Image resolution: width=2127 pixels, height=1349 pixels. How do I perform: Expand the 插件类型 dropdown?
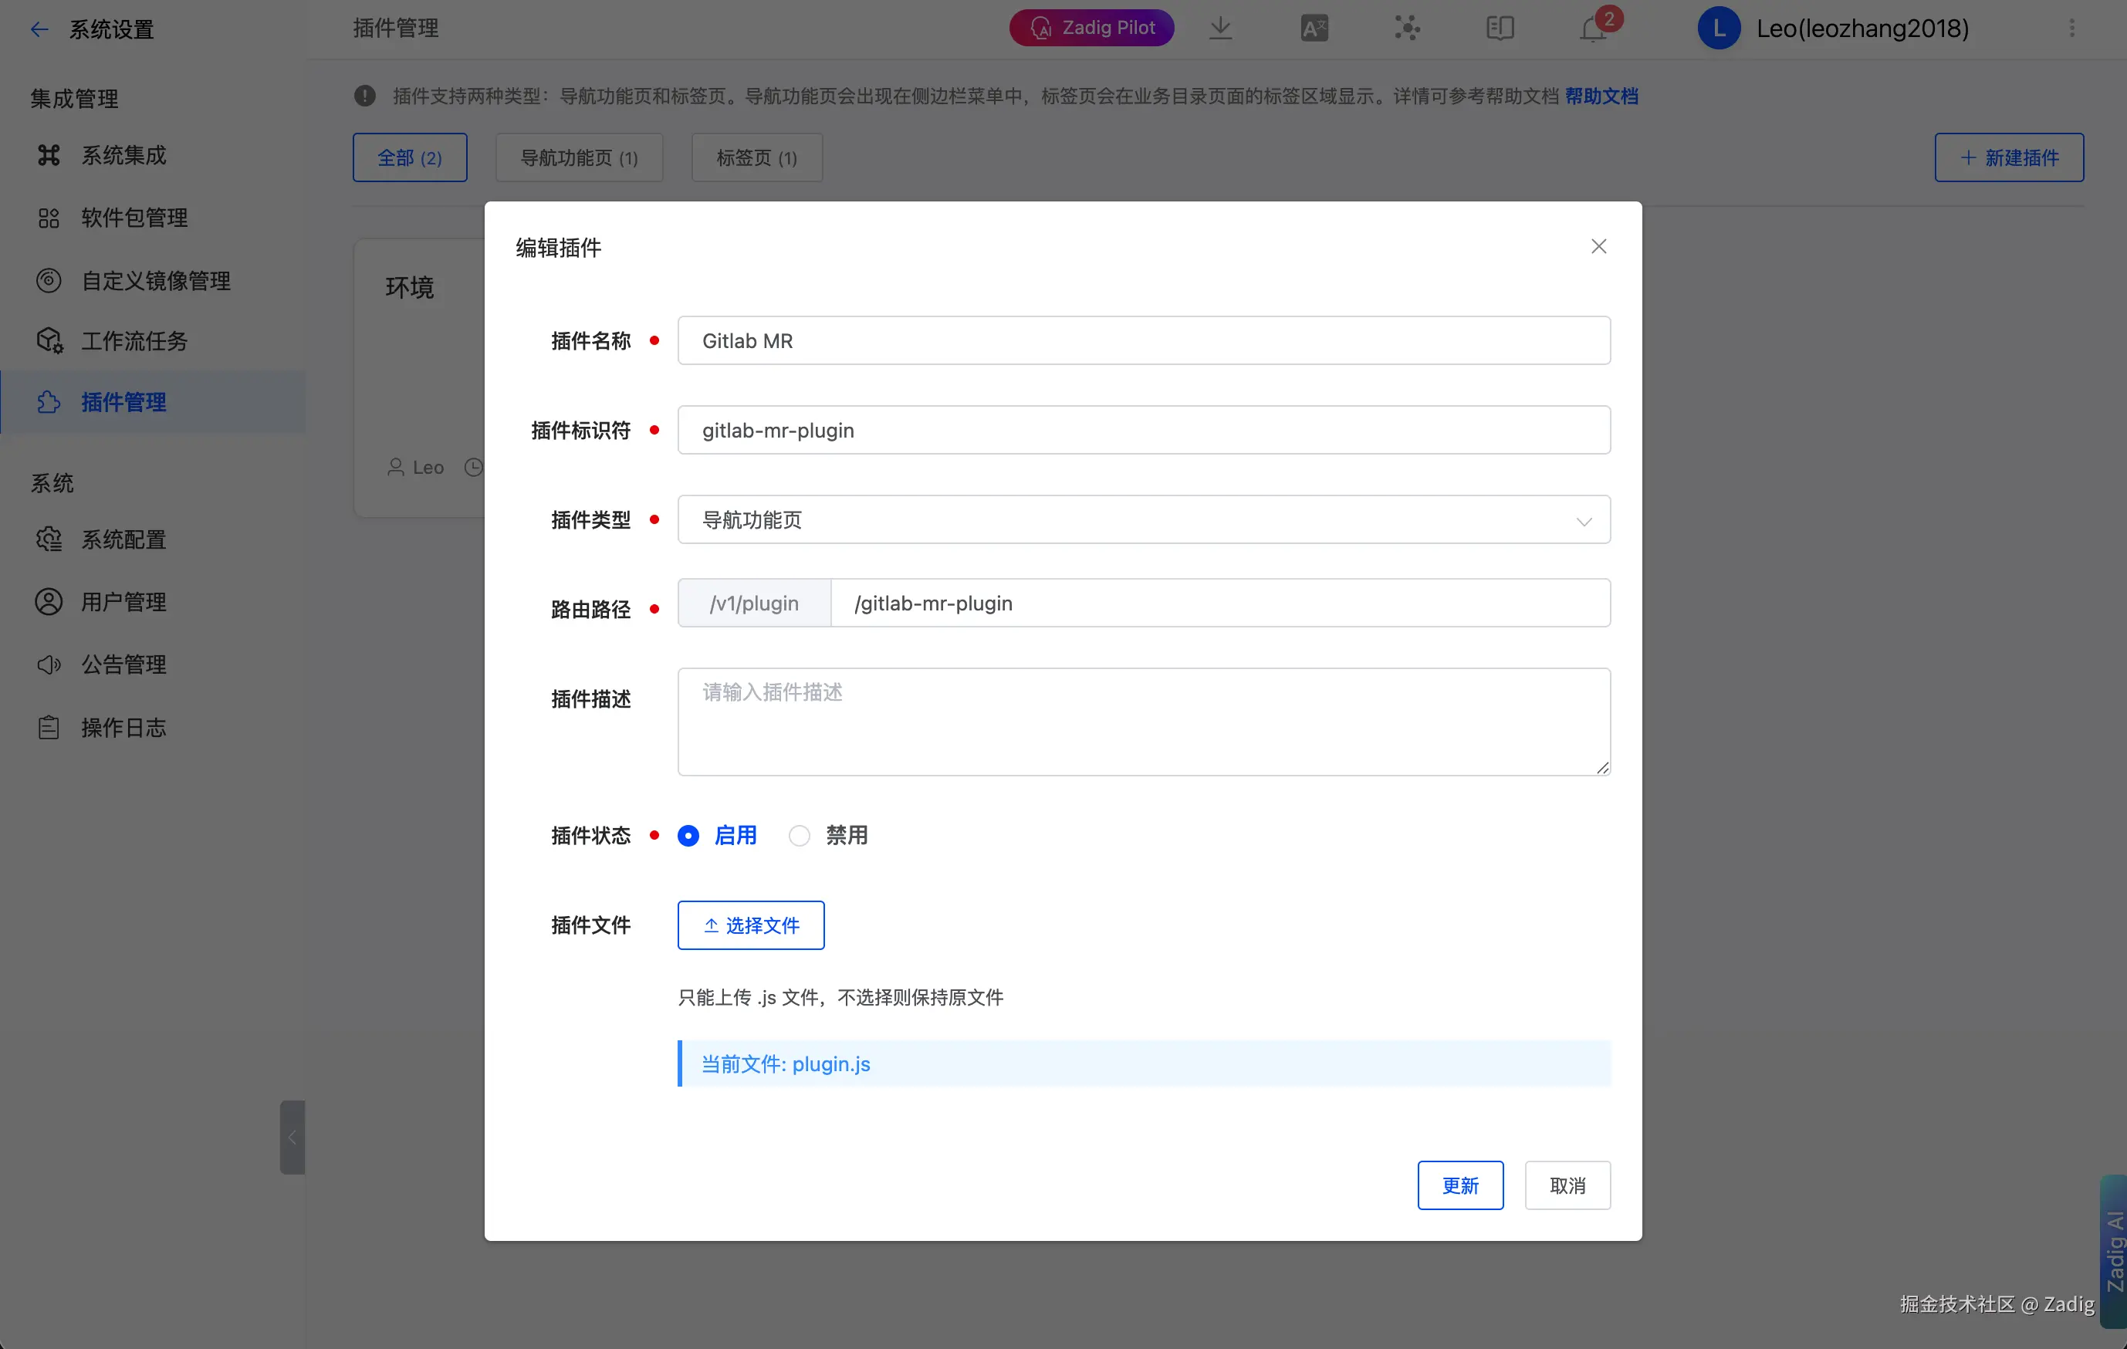click(x=1143, y=520)
